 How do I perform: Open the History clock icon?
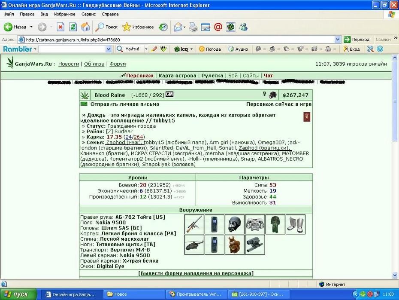[163, 27]
